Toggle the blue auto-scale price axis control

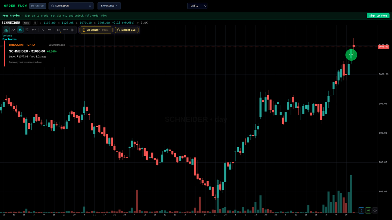point(361,210)
